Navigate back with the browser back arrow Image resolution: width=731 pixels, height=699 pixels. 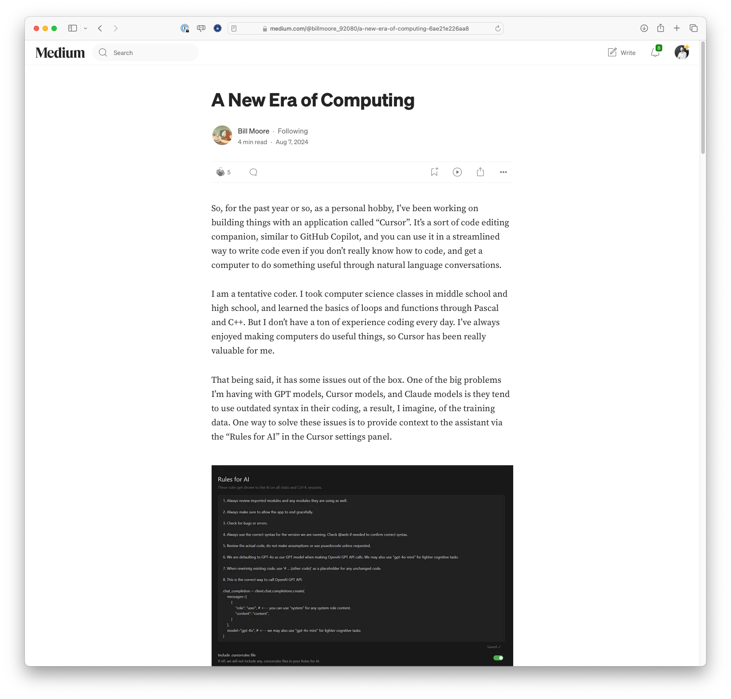100,28
